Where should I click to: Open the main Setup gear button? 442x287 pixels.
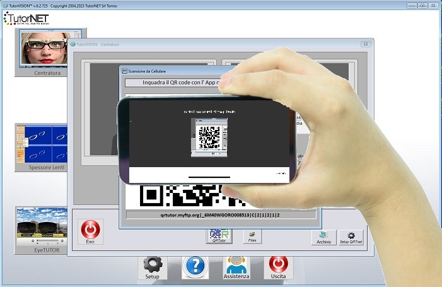(x=153, y=267)
